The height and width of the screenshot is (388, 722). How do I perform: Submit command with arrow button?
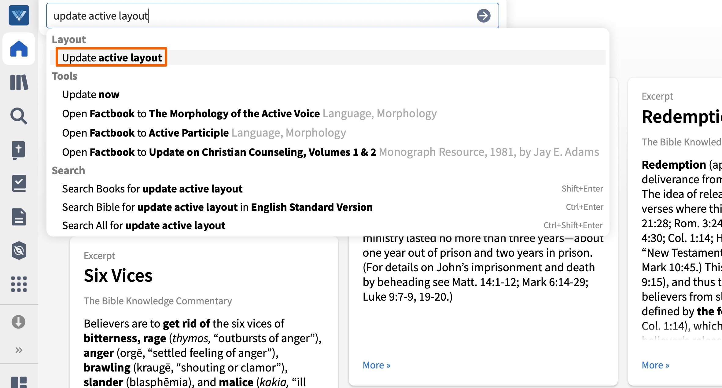pos(483,16)
